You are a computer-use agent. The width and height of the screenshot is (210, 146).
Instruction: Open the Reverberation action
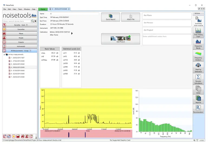[198, 109]
